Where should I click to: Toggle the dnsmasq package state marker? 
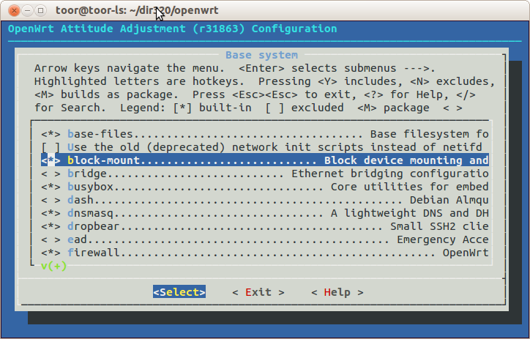(51, 213)
